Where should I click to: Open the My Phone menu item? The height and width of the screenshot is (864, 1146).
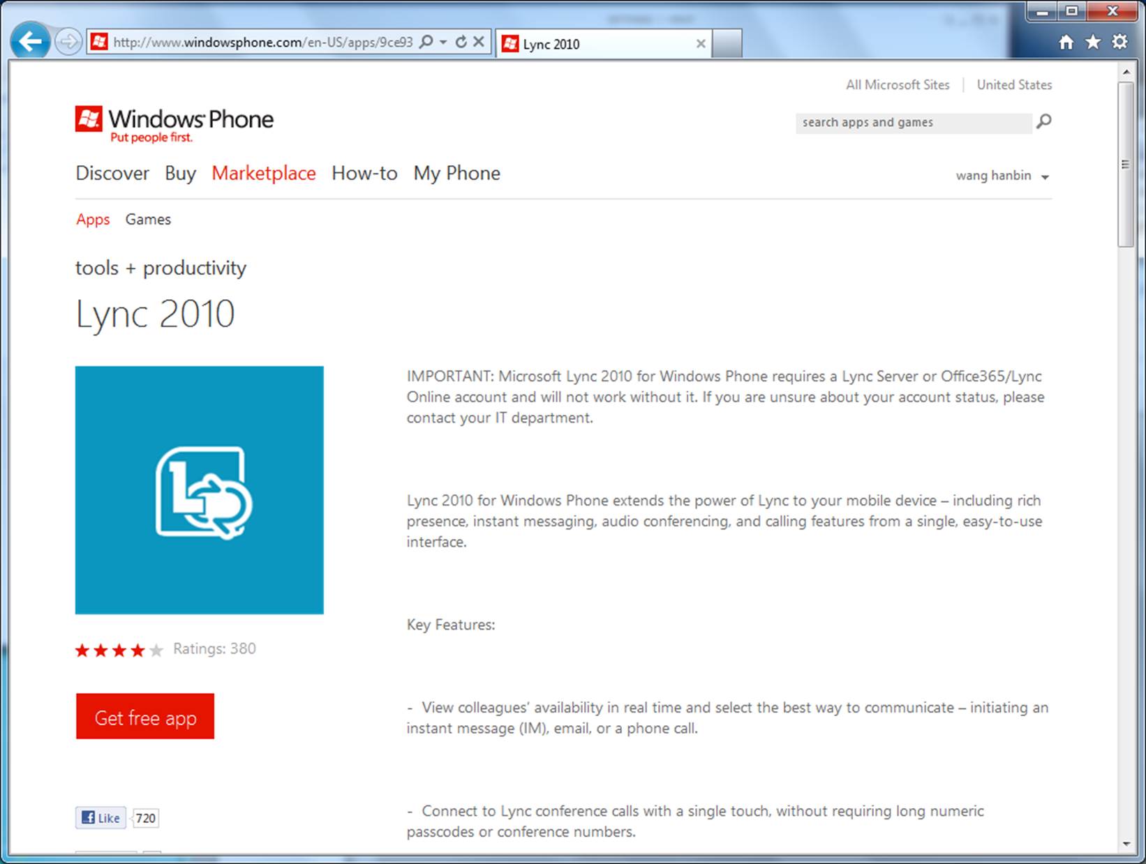coord(457,173)
